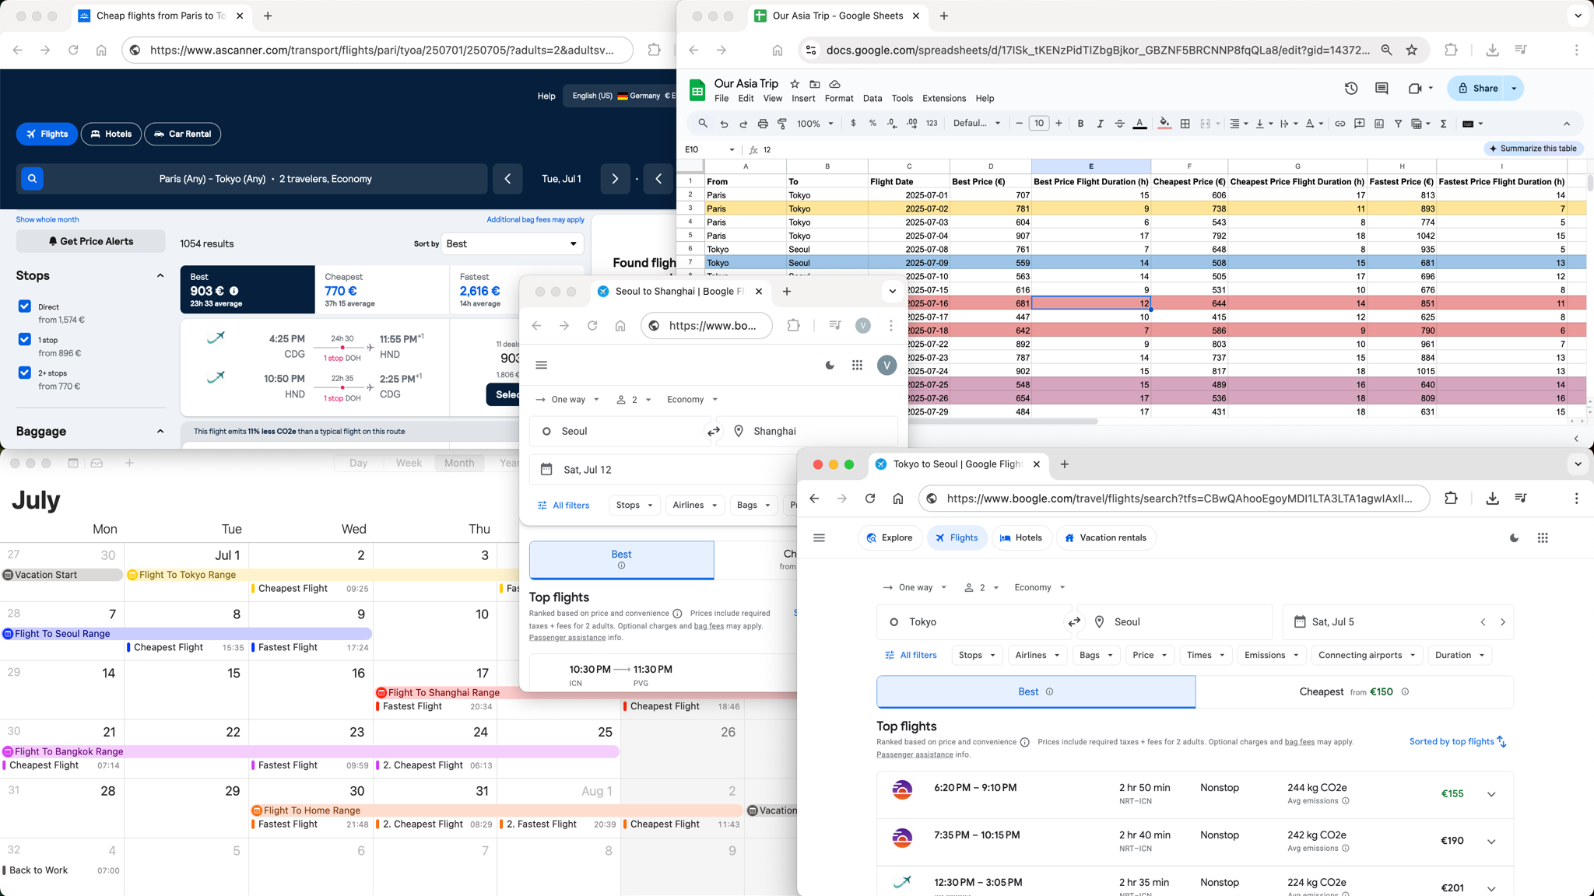
Task: Open the Data menu in Sheets
Action: (872, 99)
